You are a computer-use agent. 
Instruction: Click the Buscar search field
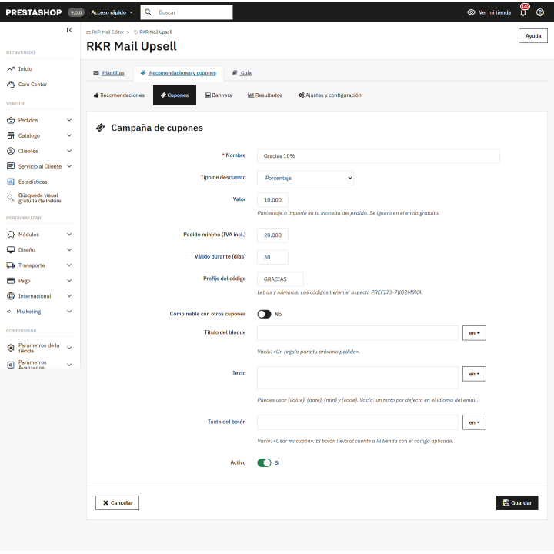tap(186, 12)
